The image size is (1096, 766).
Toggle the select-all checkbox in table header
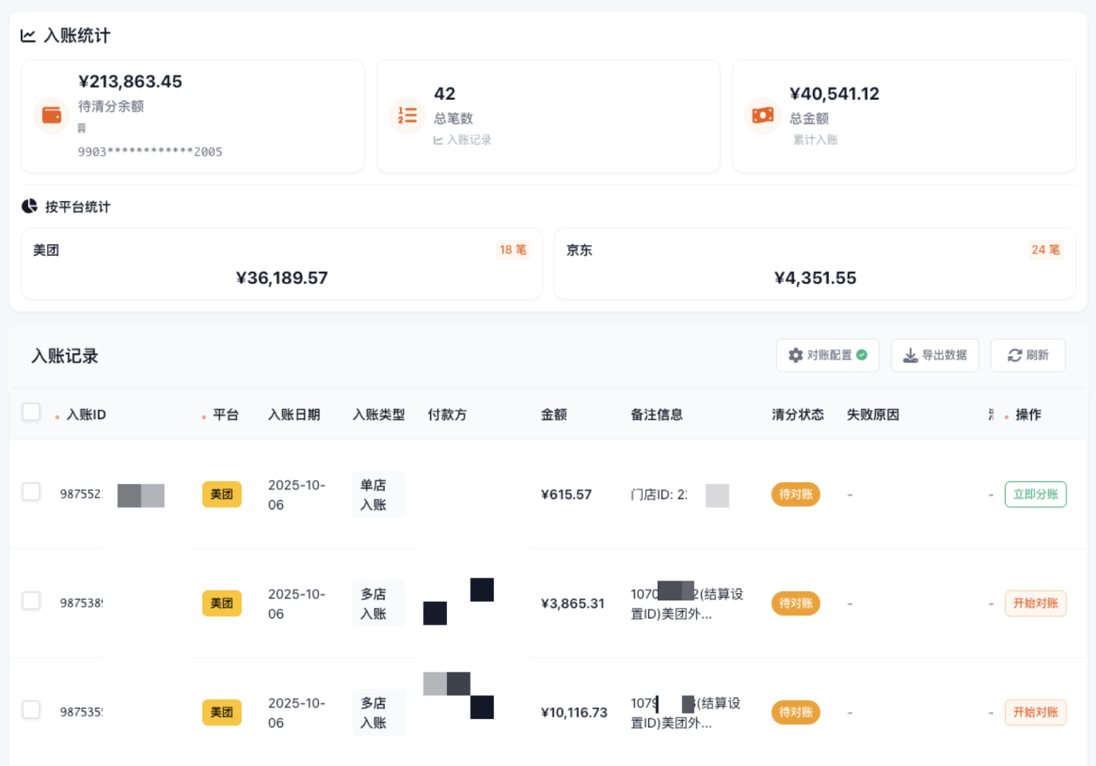31,412
